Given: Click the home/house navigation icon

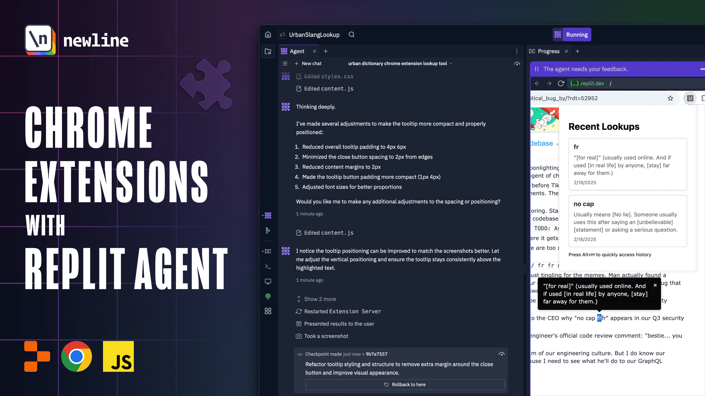Looking at the screenshot, I should (268, 34).
